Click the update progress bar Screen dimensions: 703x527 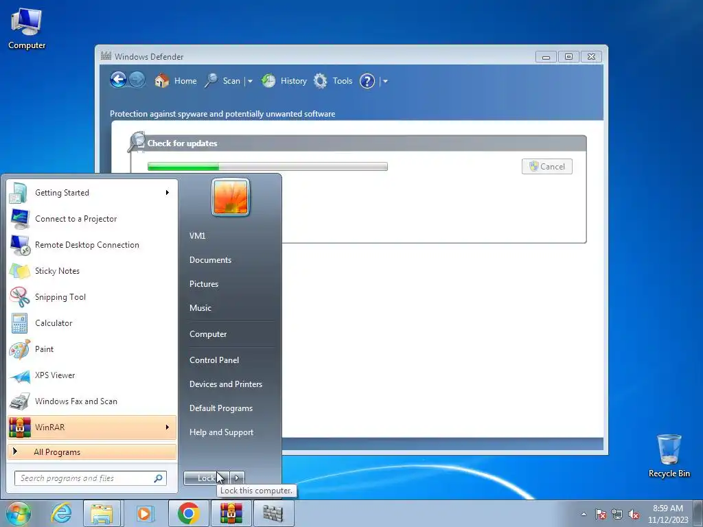pos(268,166)
